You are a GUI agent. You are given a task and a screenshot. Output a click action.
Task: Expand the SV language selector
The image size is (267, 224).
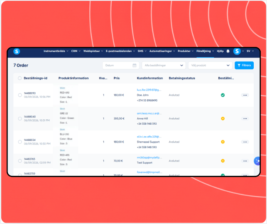point(250,51)
